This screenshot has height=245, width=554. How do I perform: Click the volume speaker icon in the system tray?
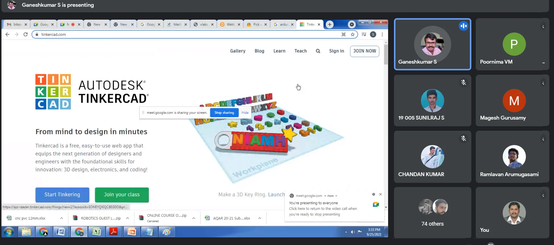pos(353,232)
